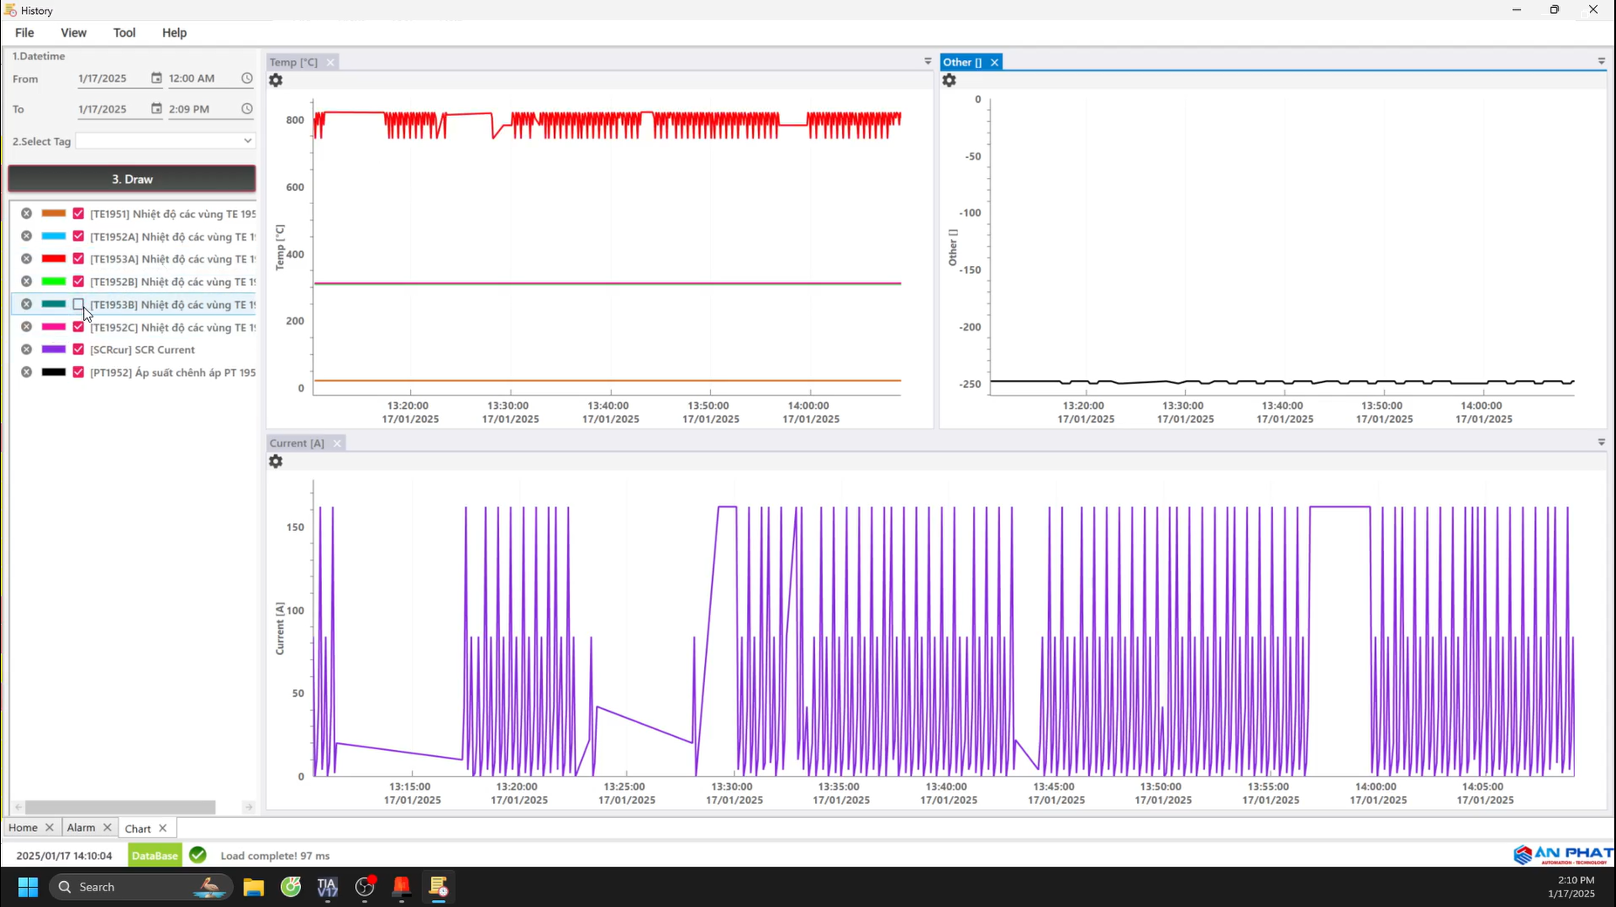Remove the SCRcur SCR Current tag
This screenshot has height=907, width=1616.
tap(26, 350)
